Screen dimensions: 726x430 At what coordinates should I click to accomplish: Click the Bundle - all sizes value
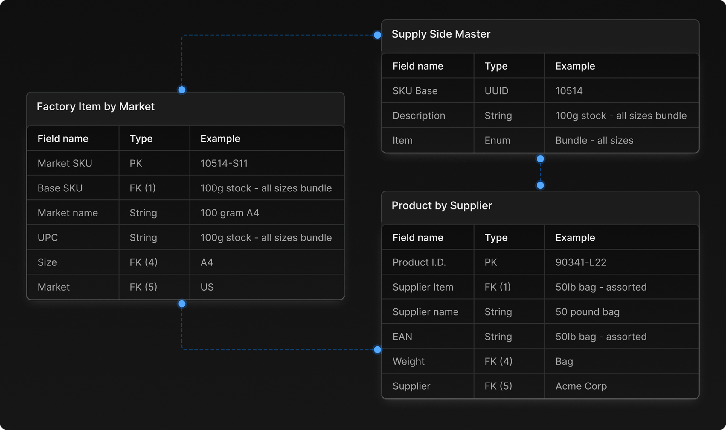(594, 140)
